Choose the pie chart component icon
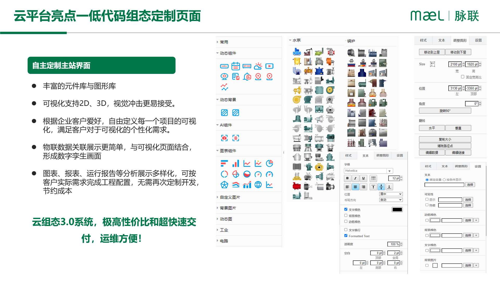The image size is (500, 281). pos(269,163)
